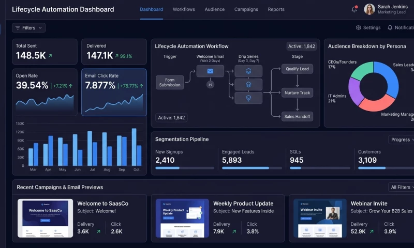Expand the Filters dropdown chevron
This screenshot has width=414, height=248.
pyautogui.click(x=40, y=28)
